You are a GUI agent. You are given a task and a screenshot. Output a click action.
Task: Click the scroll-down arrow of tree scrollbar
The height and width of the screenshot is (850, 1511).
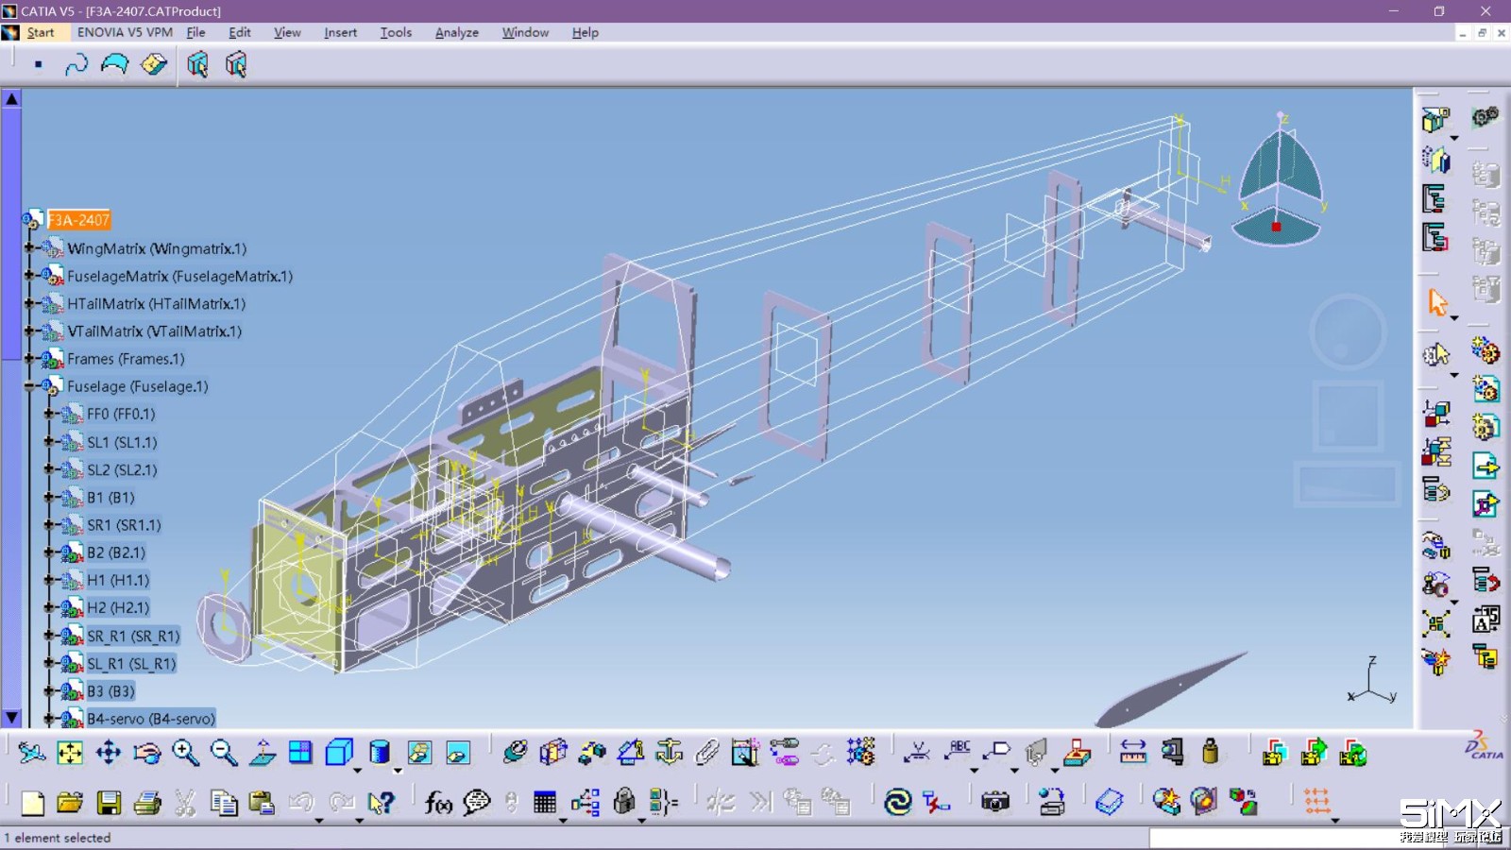tap(11, 718)
